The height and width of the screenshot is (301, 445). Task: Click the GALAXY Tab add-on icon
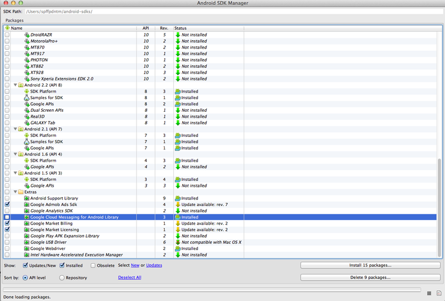tap(26, 123)
